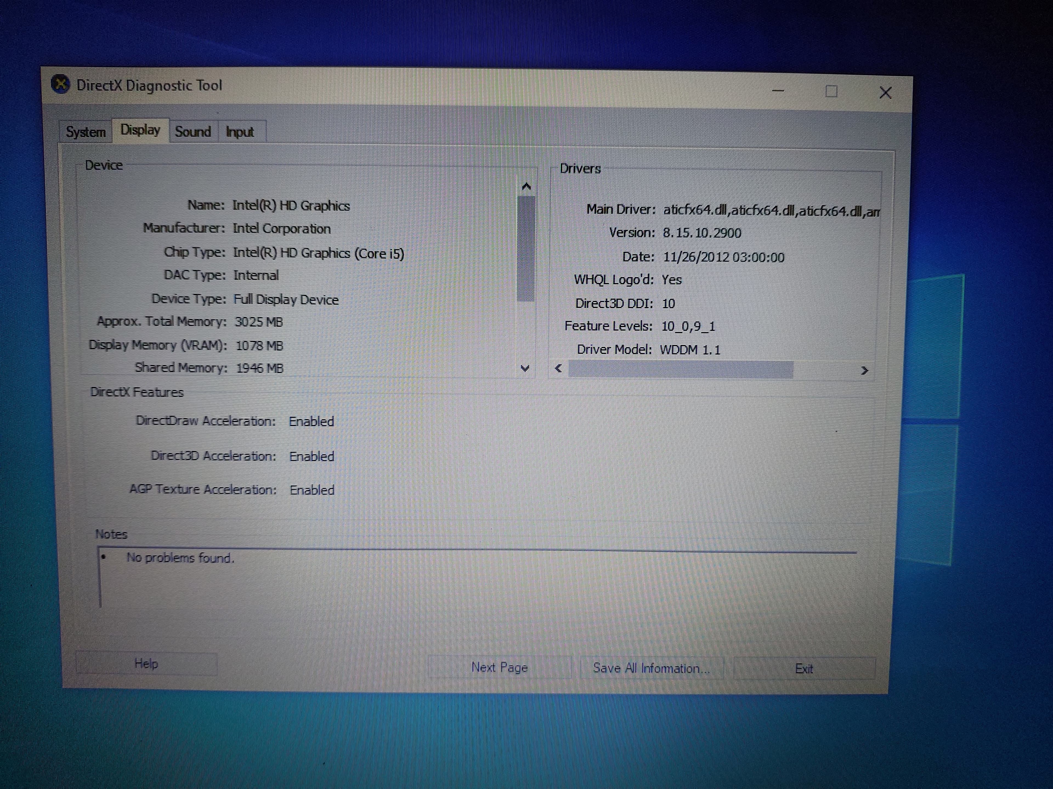Click the 'No problems found.' note
The width and height of the screenshot is (1053, 789).
tap(180, 558)
